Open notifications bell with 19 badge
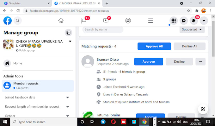Image resolution: width=215 pixels, height=126 pixels. (x=194, y=21)
